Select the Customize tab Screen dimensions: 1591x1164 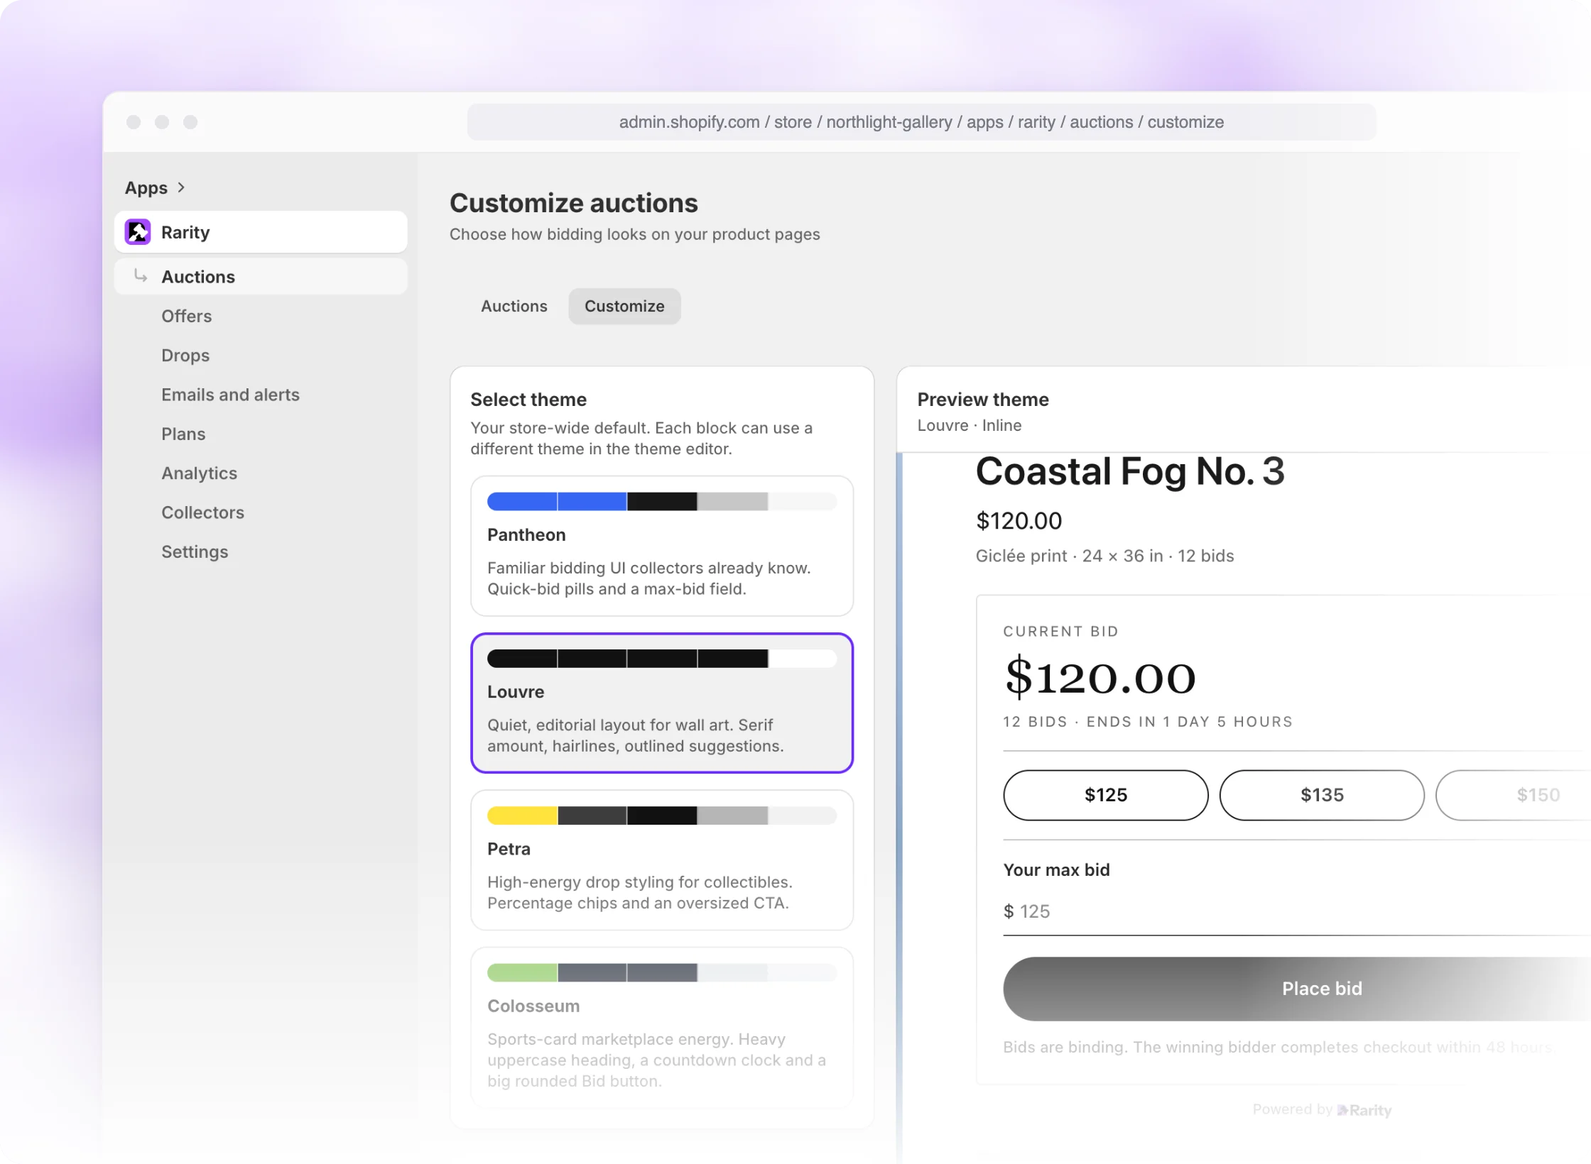click(624, 306)
